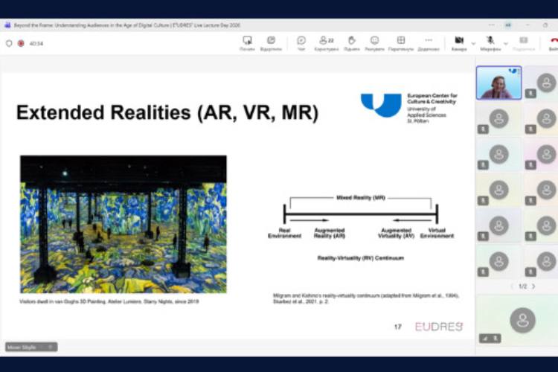Screen dimensions: 558x372
Task: Toggle the camera on or off
Action: pos(459,42)
